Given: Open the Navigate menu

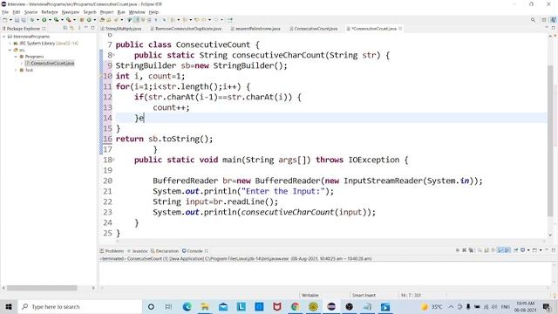Looking at the screenshot, I should (x=71, y=12).
